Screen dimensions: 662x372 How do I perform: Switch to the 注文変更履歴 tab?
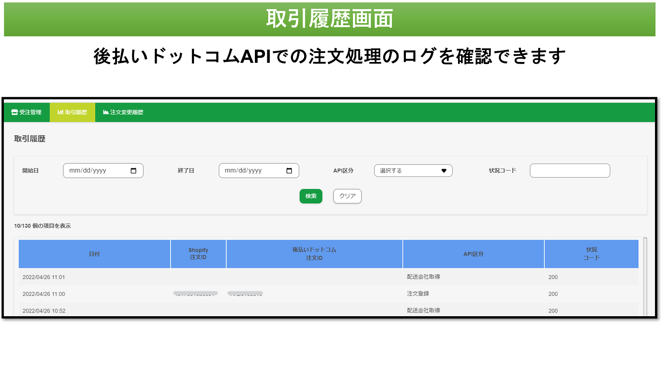[x=123, y=112]
